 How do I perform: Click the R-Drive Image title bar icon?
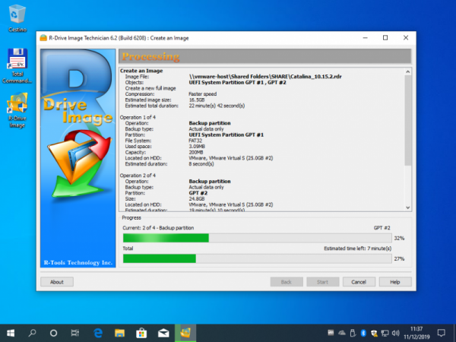coord(43,38)
